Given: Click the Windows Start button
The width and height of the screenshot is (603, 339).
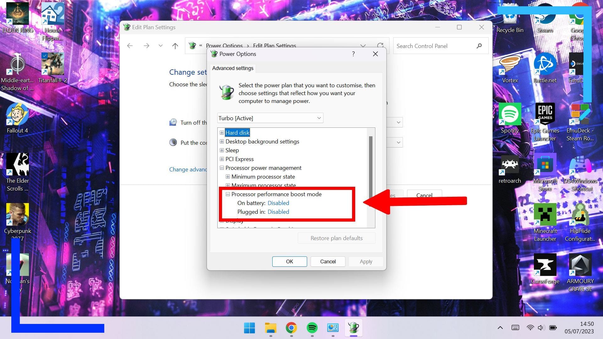Looking at the screenshot, I should tap(250, 328).
